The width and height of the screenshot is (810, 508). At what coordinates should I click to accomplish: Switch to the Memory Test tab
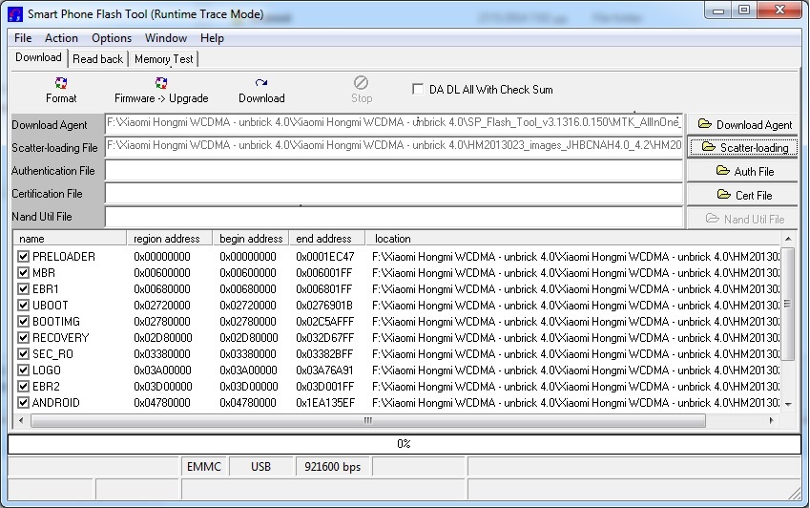[163, 59]
